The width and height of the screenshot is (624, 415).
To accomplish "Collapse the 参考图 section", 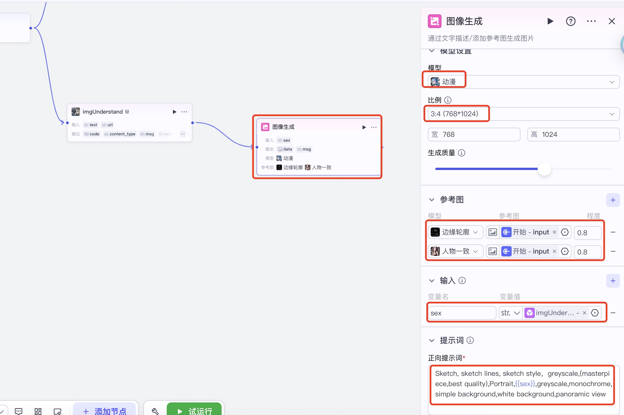I will [432, 200].
